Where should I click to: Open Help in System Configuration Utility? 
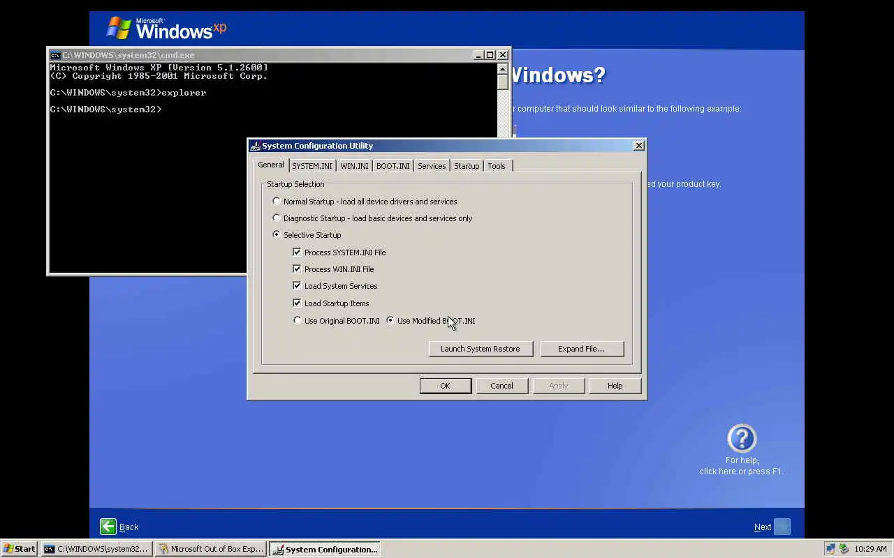tap(615, 386)
